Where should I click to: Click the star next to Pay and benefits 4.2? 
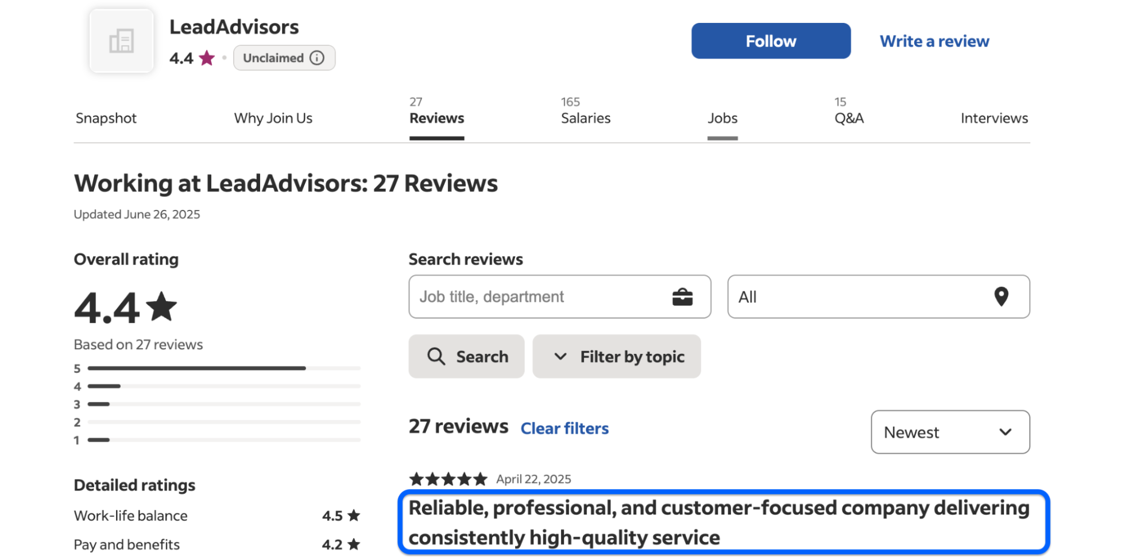(354, 544)
